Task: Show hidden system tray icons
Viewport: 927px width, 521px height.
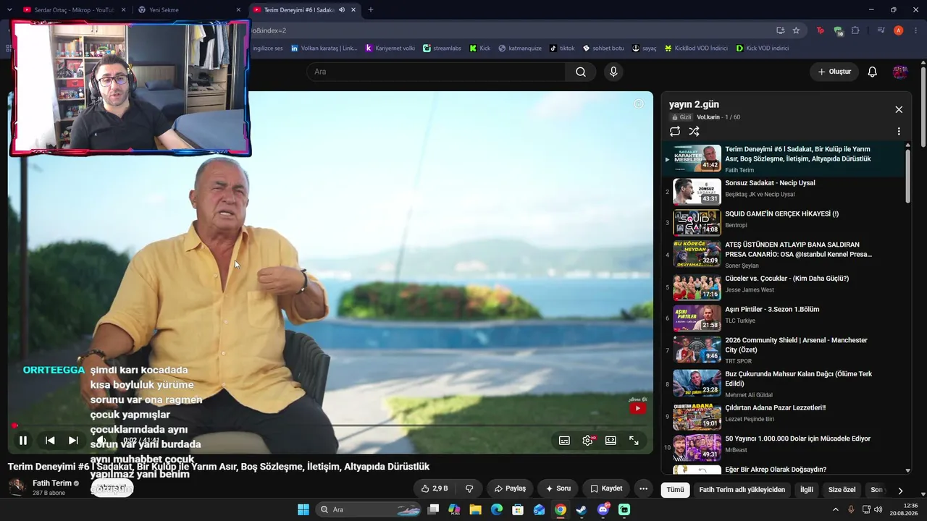Action: (836, 509)
